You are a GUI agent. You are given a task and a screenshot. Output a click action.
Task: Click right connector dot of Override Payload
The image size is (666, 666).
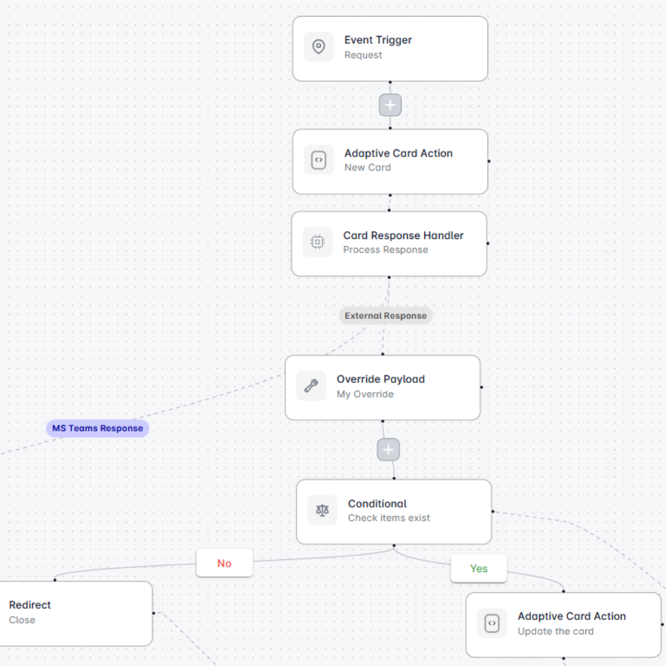pos(482,388)
